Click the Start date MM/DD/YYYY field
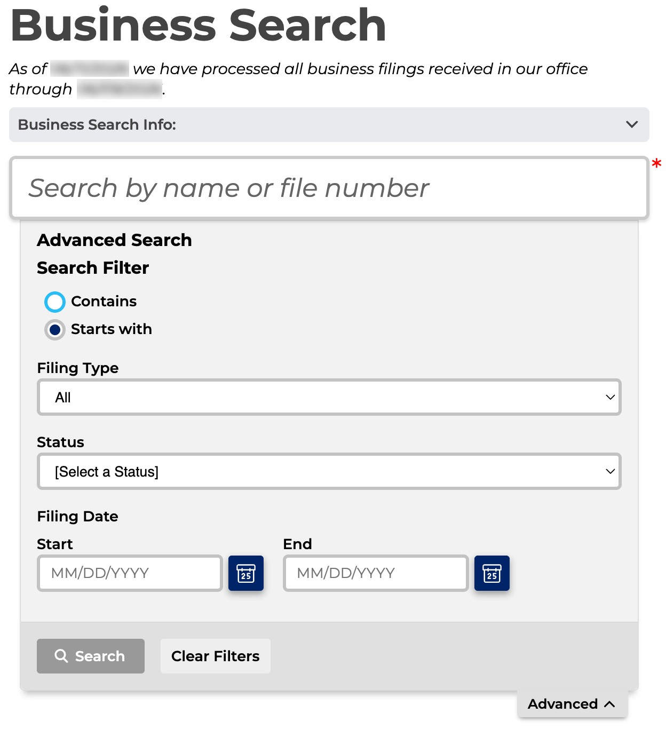666x729 pixels. (130, 573)
